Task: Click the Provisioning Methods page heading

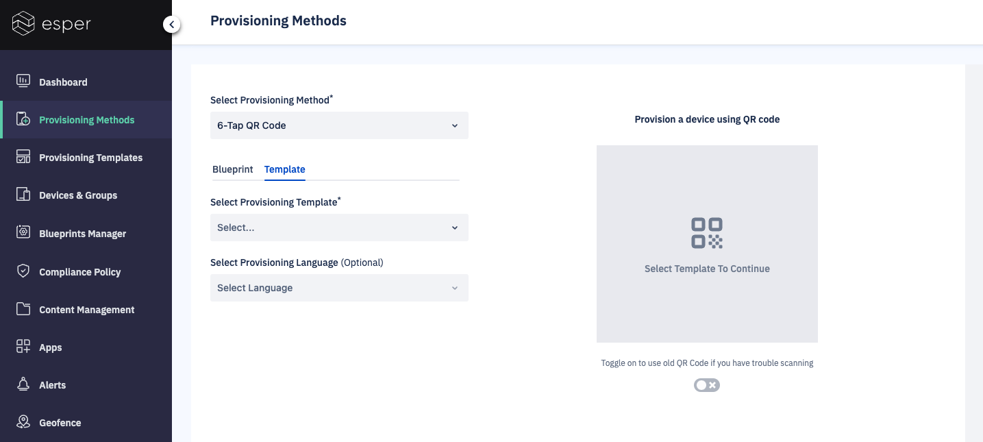Action: tap(278, 21)
